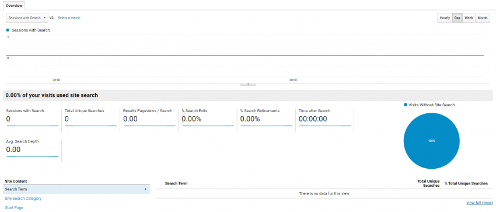The width and height of the screenshot is (496, 212).
Task: Click the Visits Without Site Search legend swatch
Action: point(406,105)
